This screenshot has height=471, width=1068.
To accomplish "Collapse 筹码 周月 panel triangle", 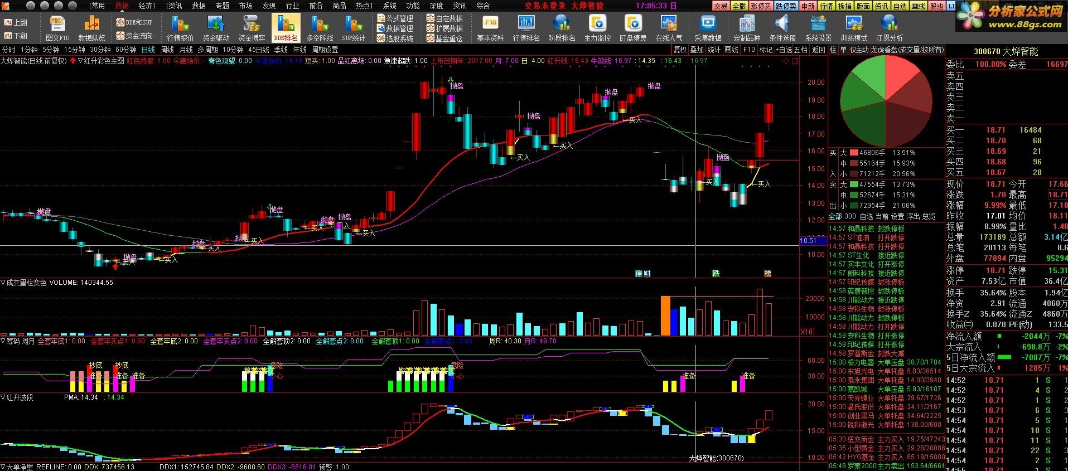I will pos(3,341).
